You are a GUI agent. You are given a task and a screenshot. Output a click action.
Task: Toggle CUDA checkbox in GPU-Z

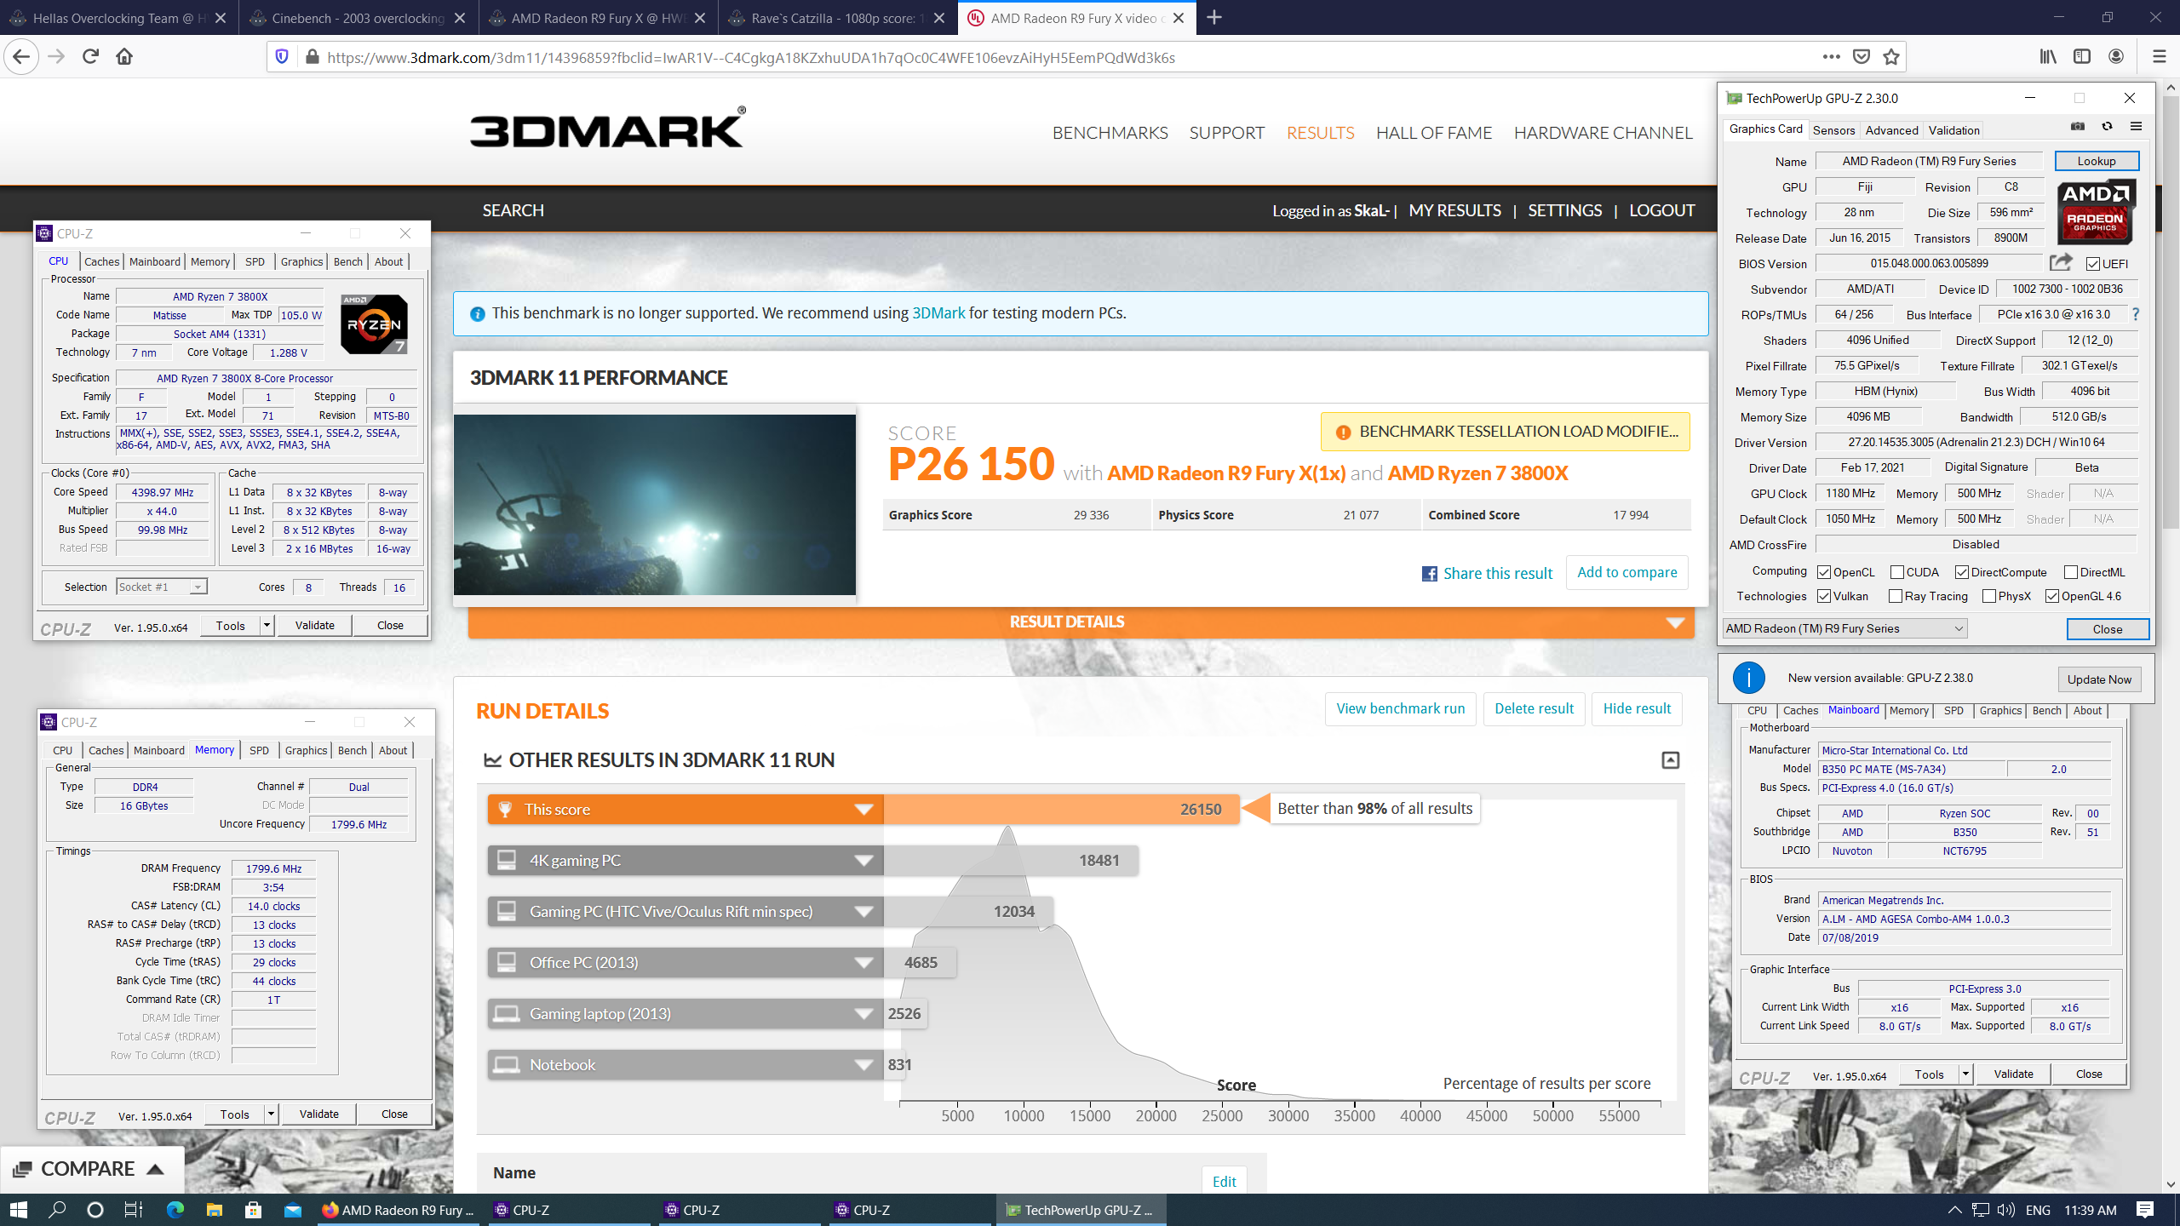point(1897,572)
